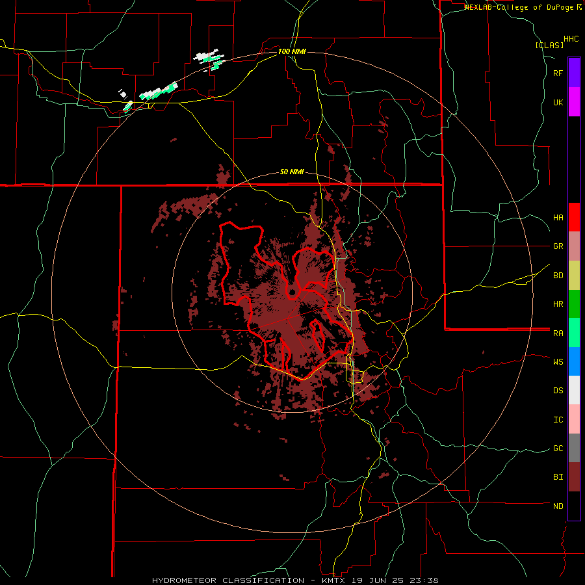Click the '[CLAS]' units label
The height and width of the screenshot is (585, 585).
click(x=549, y=45)
